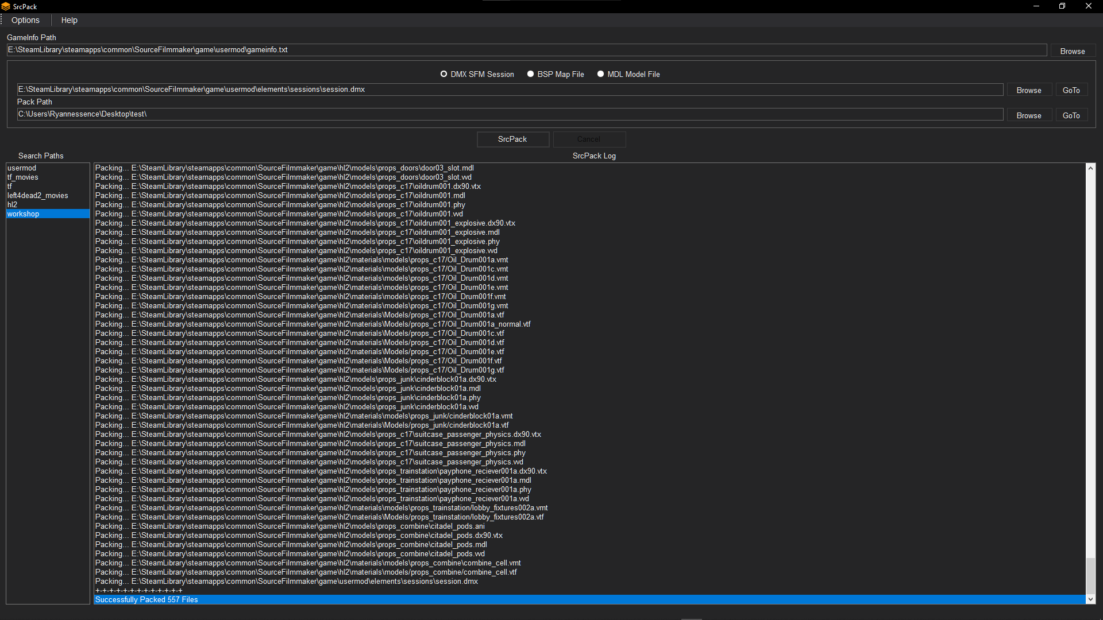Select tf in Search Paths list
Screen dimensions: 1103x620
click(48, 187)
